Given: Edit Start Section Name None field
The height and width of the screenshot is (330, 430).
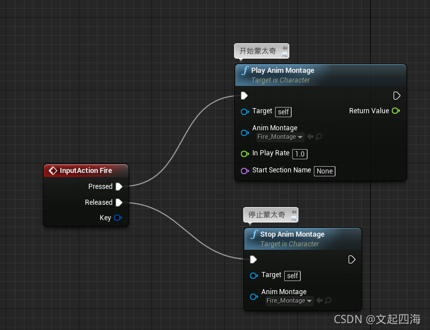Looking at the screenshot, I should tap(325, 171).
